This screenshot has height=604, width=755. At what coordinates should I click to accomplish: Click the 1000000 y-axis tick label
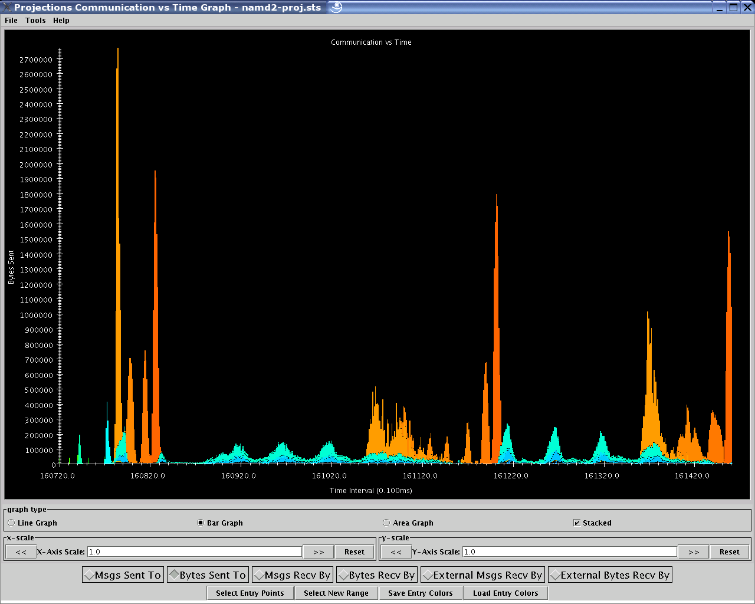36,315
